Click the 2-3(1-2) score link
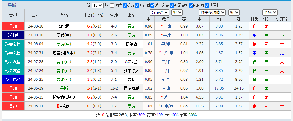The image size is (293, 121). coord(94,62)
